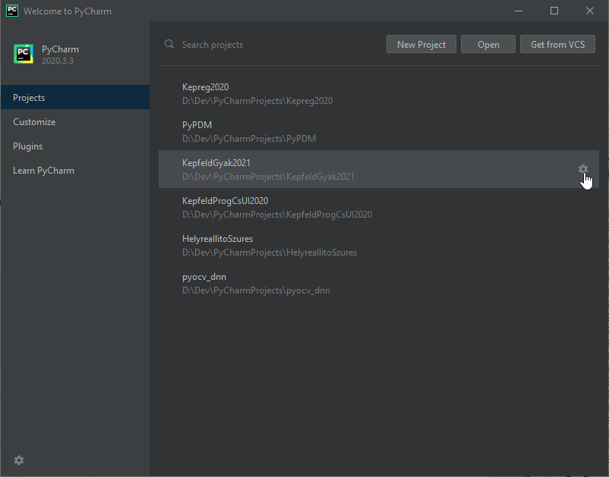Screen dimensions: 609x477
Task: Click the path D:\Dev\PyCharmProjects\pyocv_dnn
Action: click(x=257, y=290)
